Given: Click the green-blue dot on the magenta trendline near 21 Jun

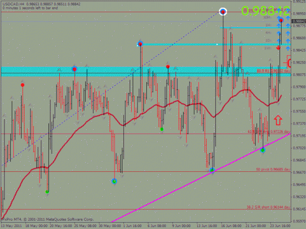Looking at the screenshot, I should 263,150.
